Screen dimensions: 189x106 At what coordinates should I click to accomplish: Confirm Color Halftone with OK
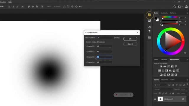pos(130,39)
